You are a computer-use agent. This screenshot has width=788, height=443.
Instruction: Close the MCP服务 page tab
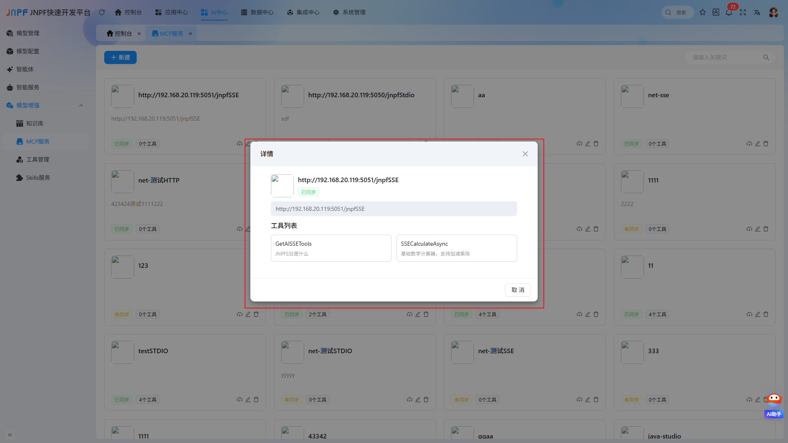(190, 34)
